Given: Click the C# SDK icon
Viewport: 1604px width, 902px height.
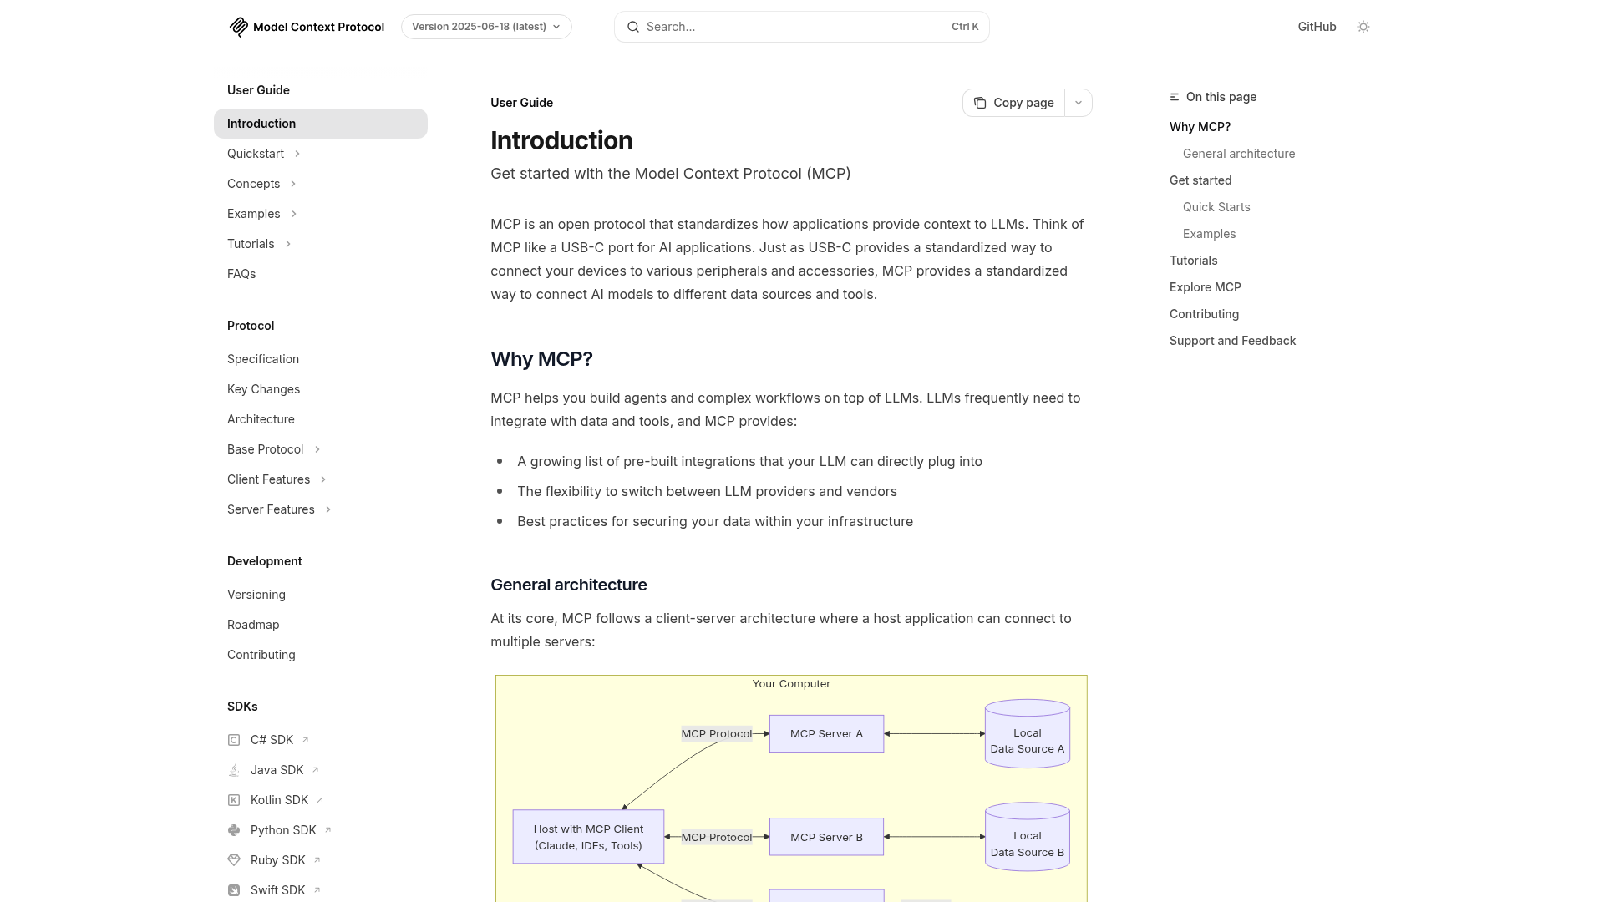Looking at the screenshot, I should pyautogui.click(x=234, y=740).
